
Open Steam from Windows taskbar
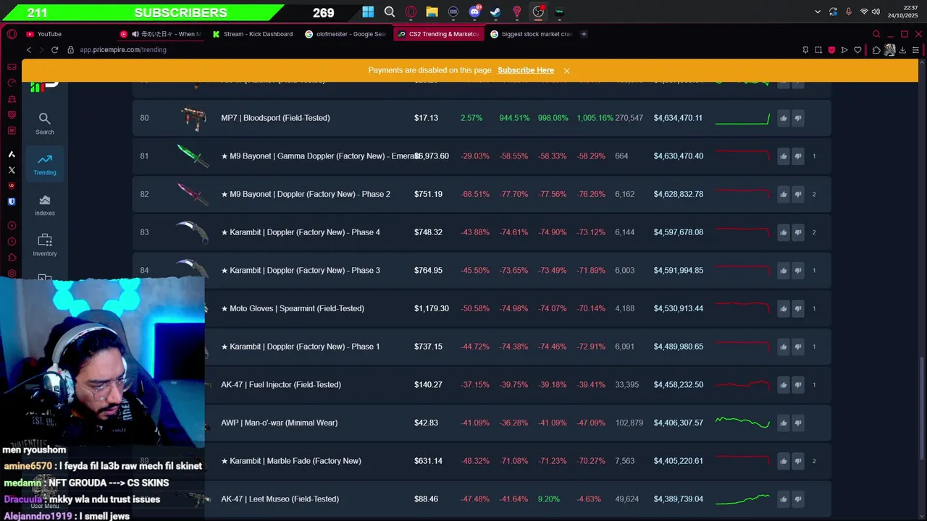[495, 12]
